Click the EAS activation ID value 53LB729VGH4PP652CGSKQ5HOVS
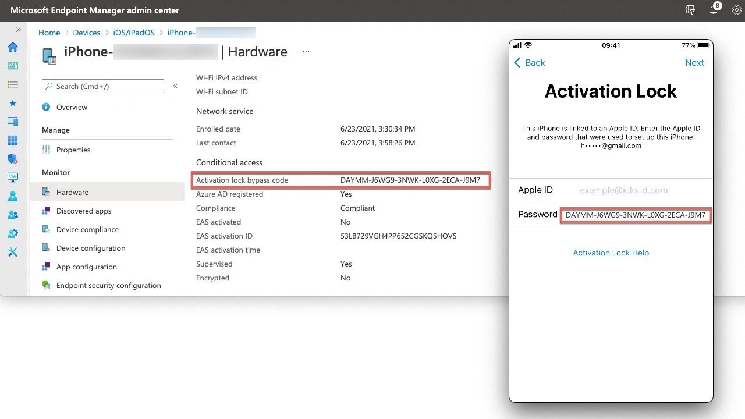Image resolution: width=745 pixels, height=419 pixels. coord(399,236)
